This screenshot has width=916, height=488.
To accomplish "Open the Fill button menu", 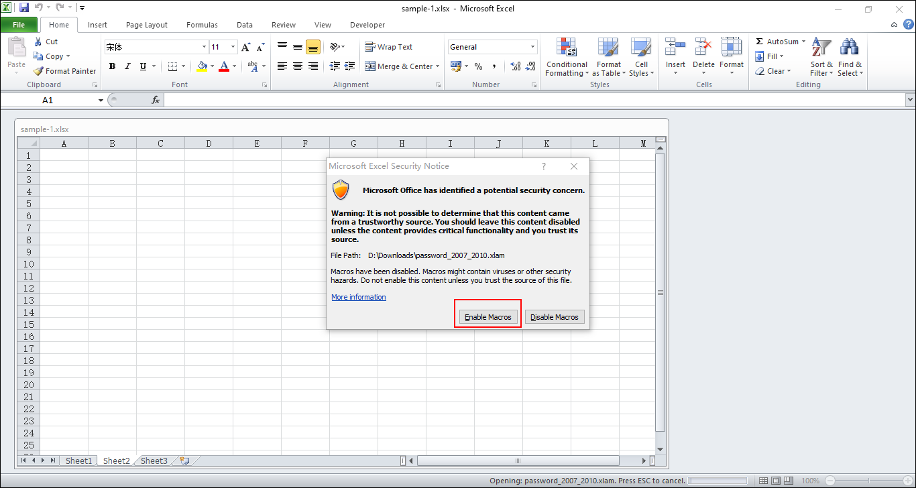I will pos(770,56).
